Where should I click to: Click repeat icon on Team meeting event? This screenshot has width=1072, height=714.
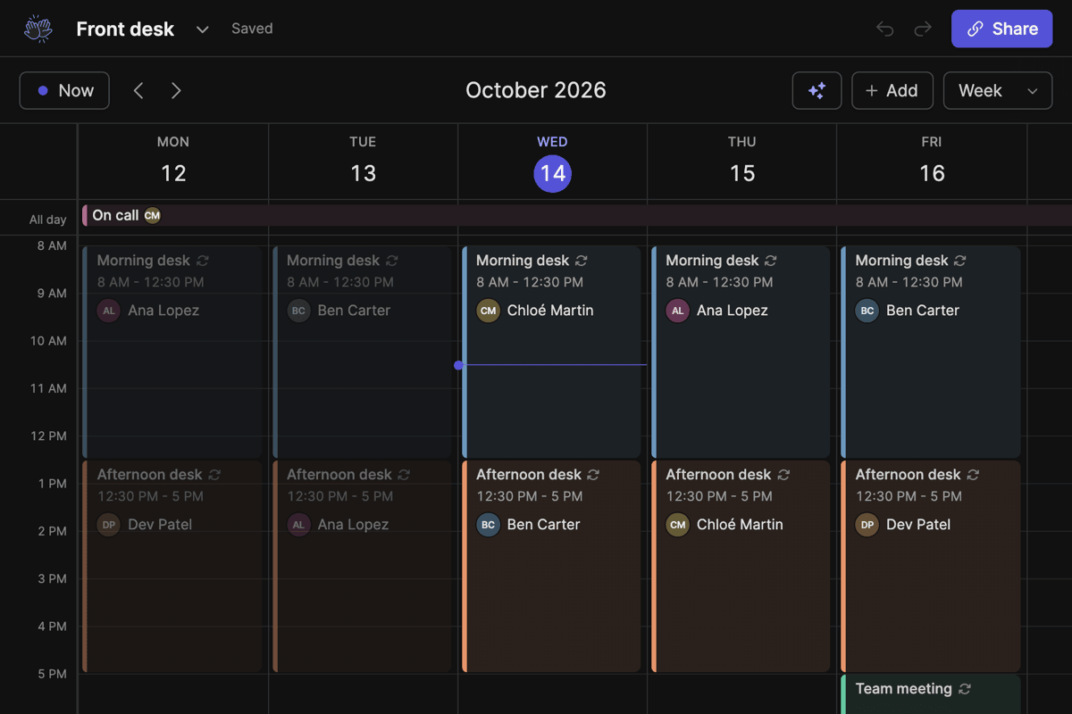[964, 689]
